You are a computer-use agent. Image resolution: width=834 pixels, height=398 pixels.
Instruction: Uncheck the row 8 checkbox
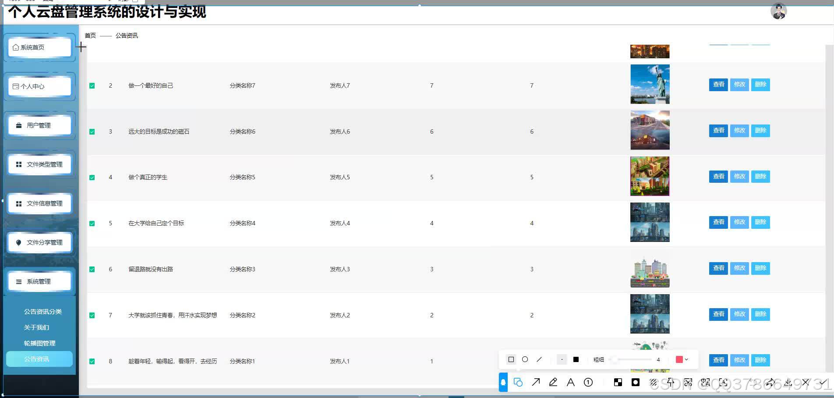point(92,361)
